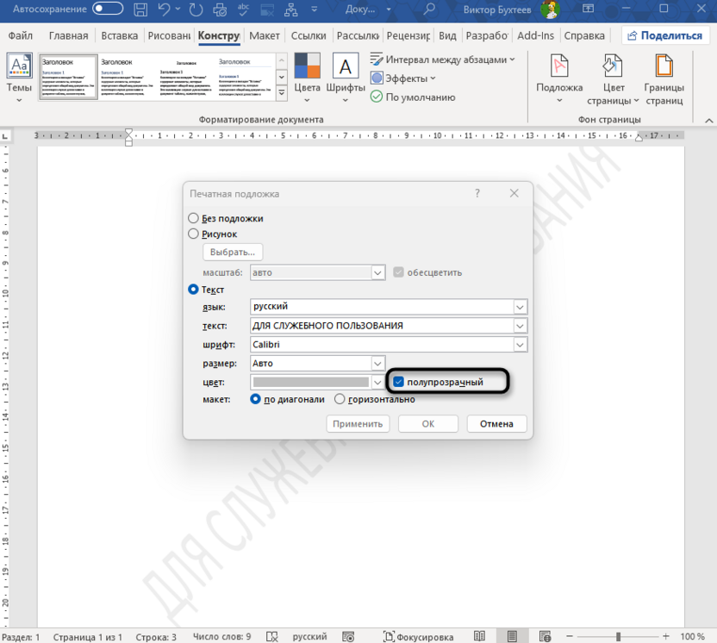Viewport: 717px width, 643px height.
Task: Expand the 'текст' watermark text dropdown
Action: coord(520,326)
